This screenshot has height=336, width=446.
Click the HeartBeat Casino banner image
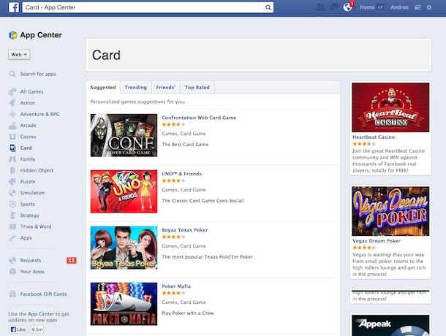point(390,107)
